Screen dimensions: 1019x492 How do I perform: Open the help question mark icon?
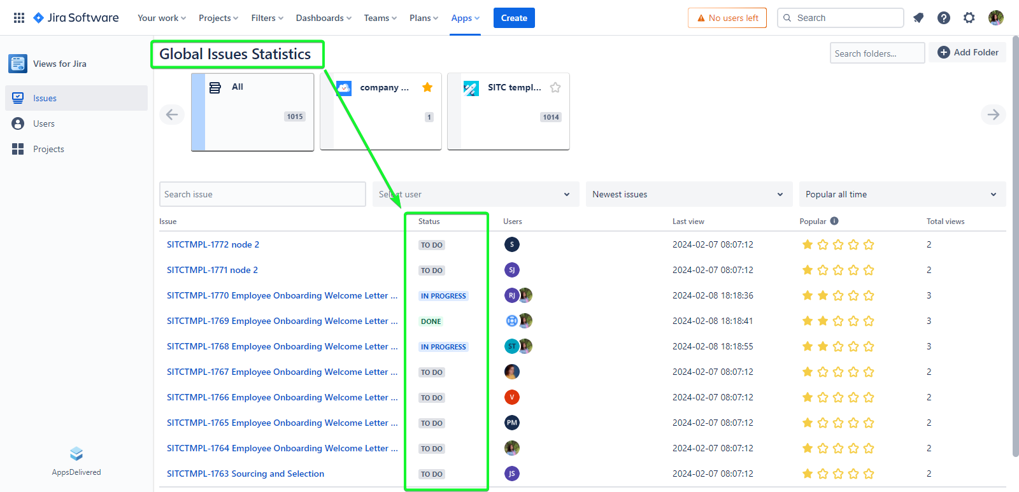coord(943,18)
